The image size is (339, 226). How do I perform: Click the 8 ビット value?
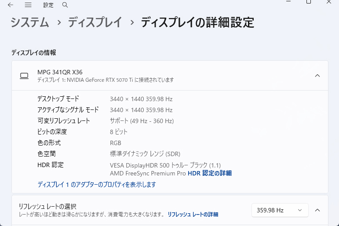click(118, 132)
